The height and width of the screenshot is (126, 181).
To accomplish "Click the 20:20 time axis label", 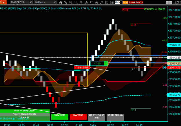I will click(x=50, y=125).
